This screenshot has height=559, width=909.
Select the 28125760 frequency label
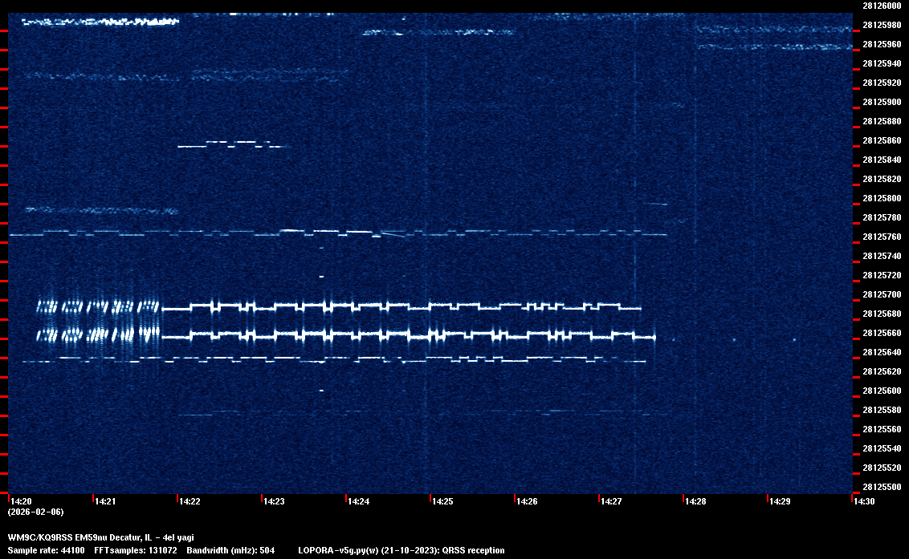[x=881, y=237]
